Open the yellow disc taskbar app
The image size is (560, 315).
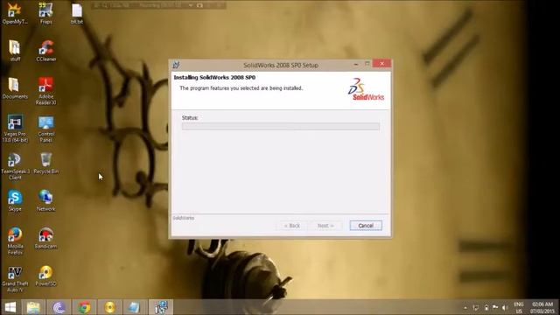[x=109, y=307]
